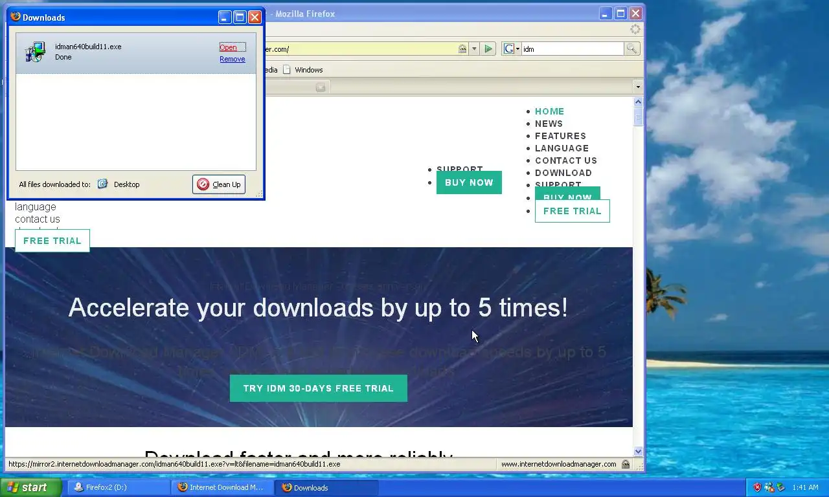Image resolution: width=829 pixels, height=497 pixels.
Task: Click the green BUY NOW button
Action: 469,182
